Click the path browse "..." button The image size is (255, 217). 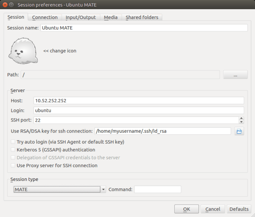(235, 75)
